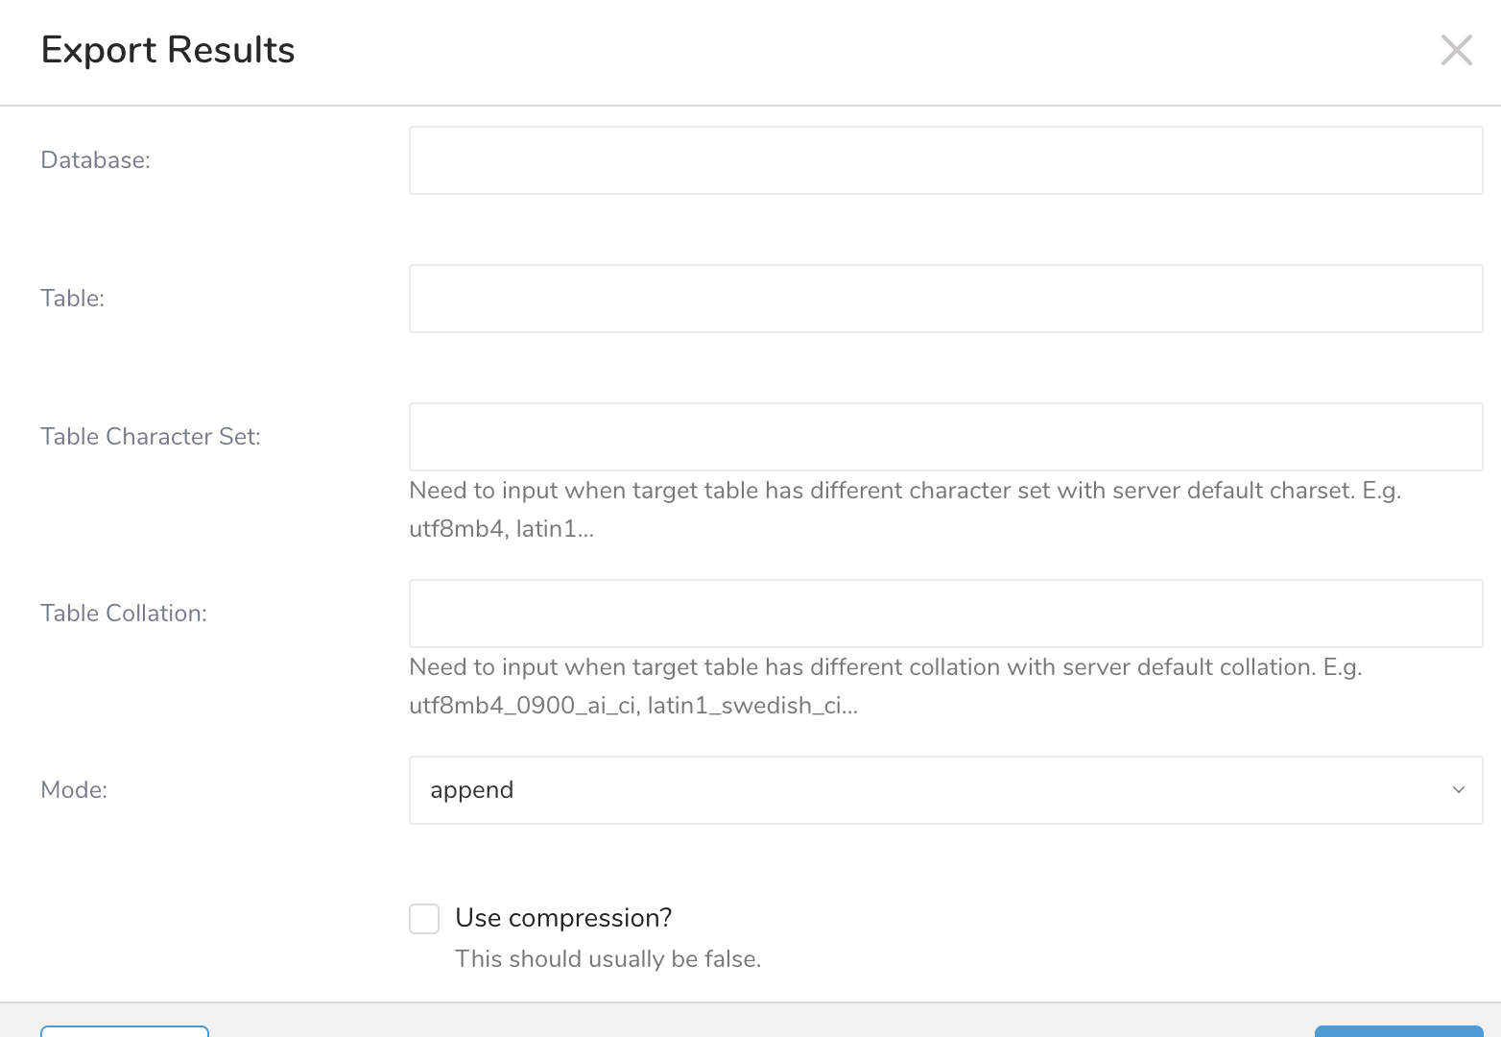Click the "Table Collation:" label
1501x1037 pixels.
tap(124, 614)
